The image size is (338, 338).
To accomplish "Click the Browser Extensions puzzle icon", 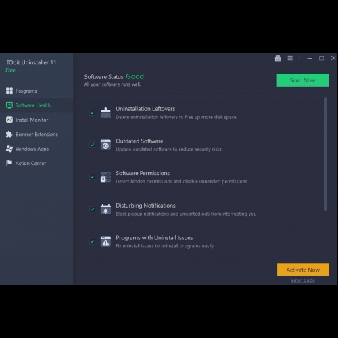I will (x=9, y=135).
